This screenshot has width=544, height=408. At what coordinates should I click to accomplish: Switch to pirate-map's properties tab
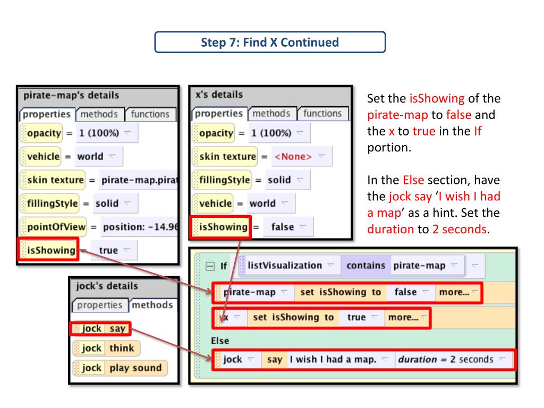[47, 114]
